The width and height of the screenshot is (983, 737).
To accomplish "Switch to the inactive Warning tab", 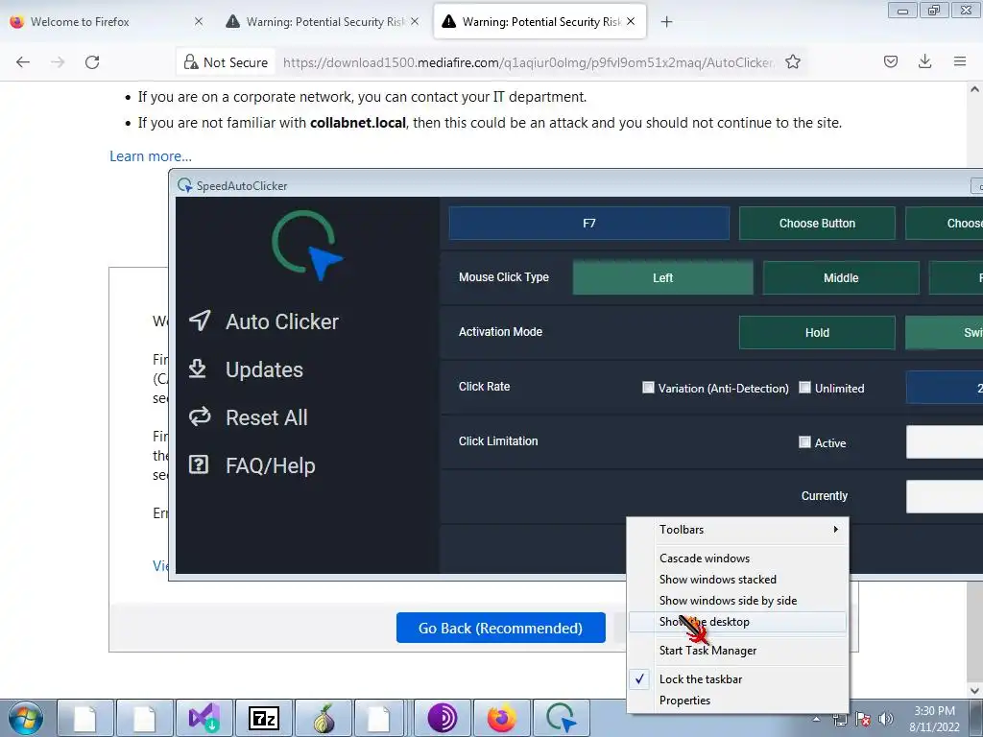I will [321, 21].
